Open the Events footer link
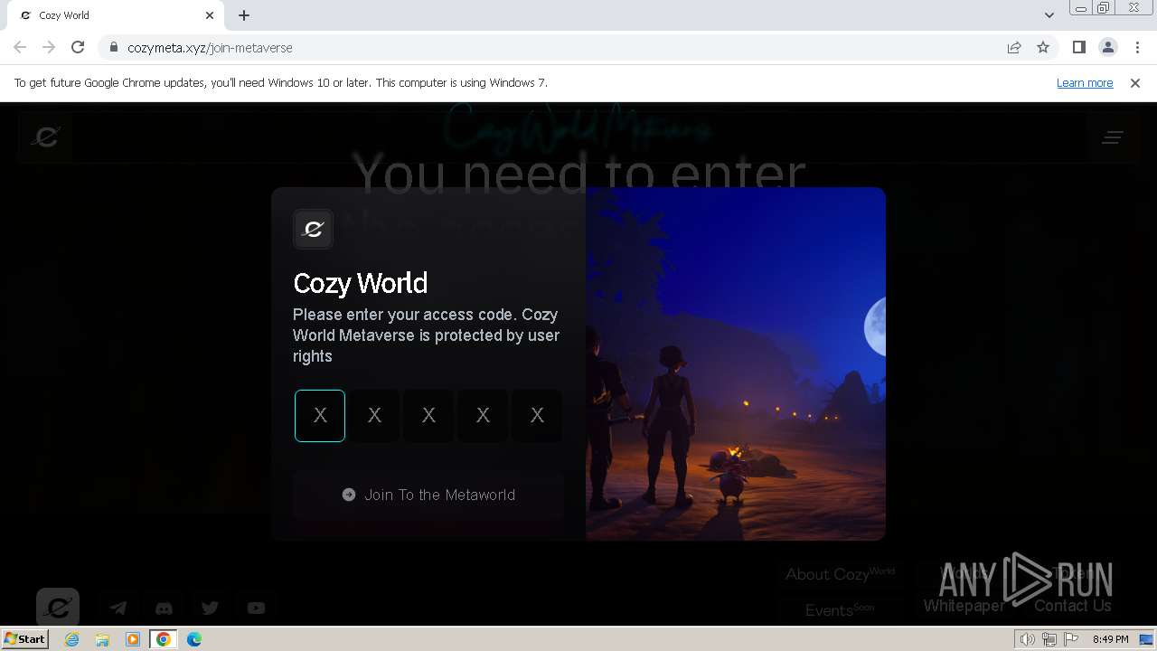The width and height of the screenshot is (1157, 651). pyautogui.click(x=840, y=609)
